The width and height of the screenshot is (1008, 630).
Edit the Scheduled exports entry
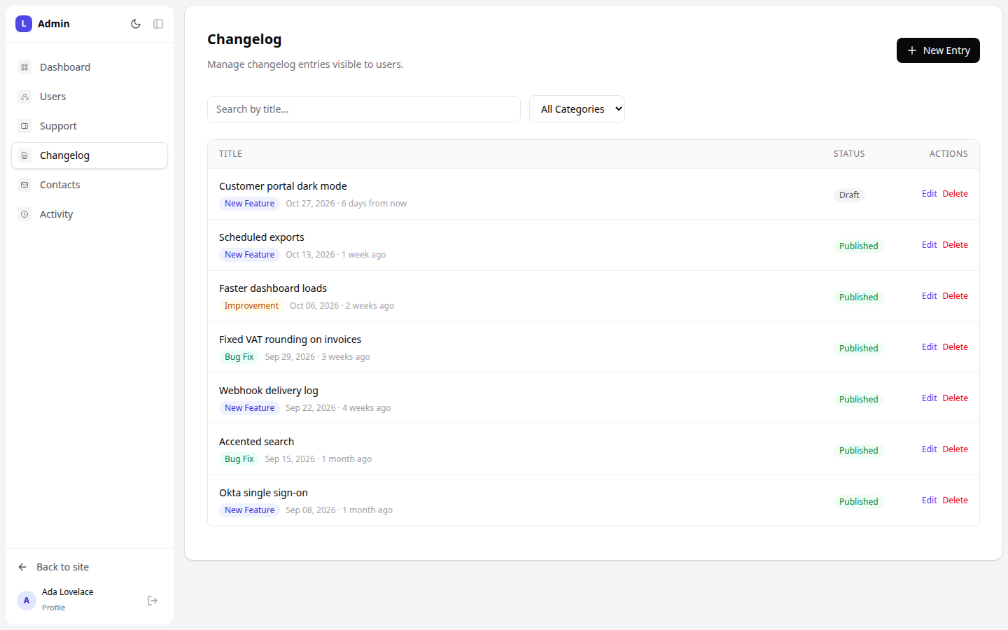929,245
